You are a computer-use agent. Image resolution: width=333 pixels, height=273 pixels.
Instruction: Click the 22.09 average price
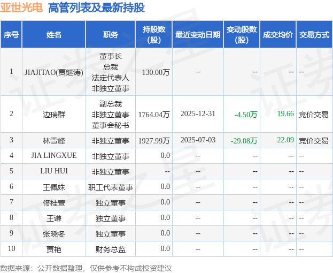(x=285, y=140)
